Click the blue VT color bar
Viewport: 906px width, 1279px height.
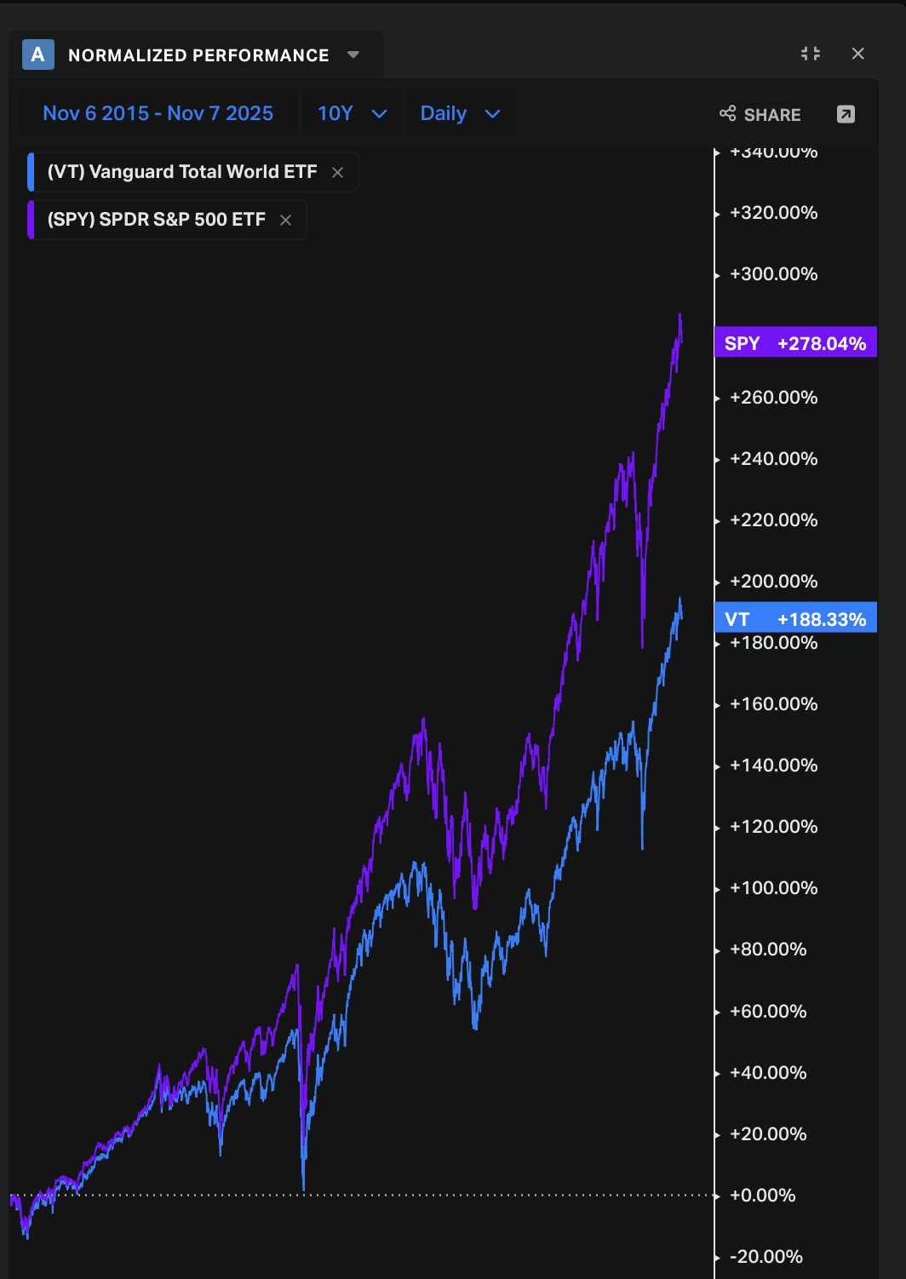click(x=32, y=172)
